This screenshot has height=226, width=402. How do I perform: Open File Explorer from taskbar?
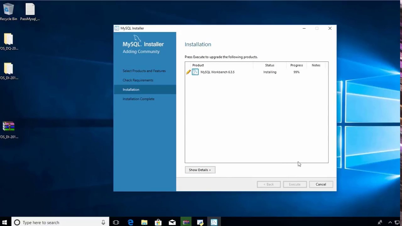[x=144, y=223]
